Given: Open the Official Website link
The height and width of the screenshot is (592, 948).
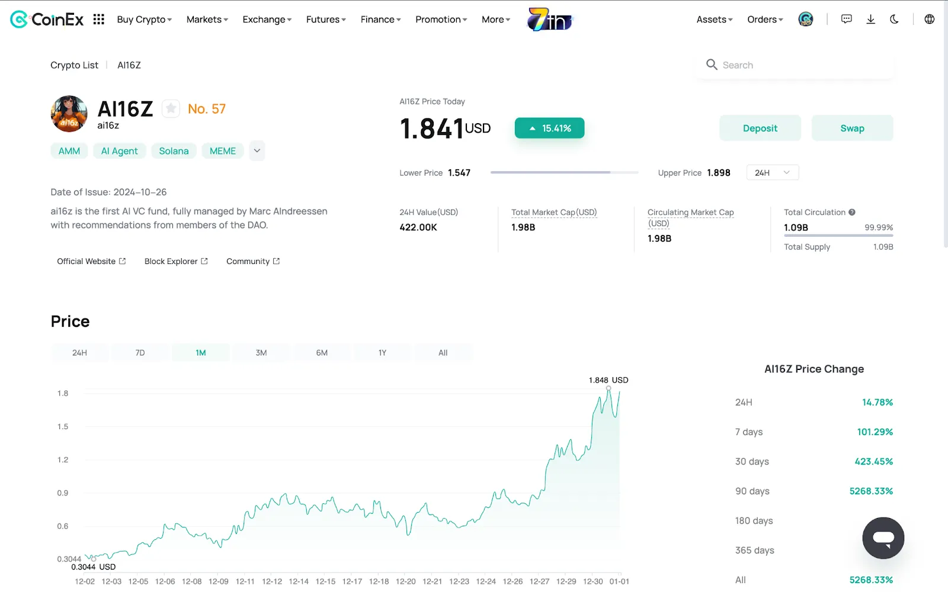Looking at the screenshot, I should click(x=91, y=261).
